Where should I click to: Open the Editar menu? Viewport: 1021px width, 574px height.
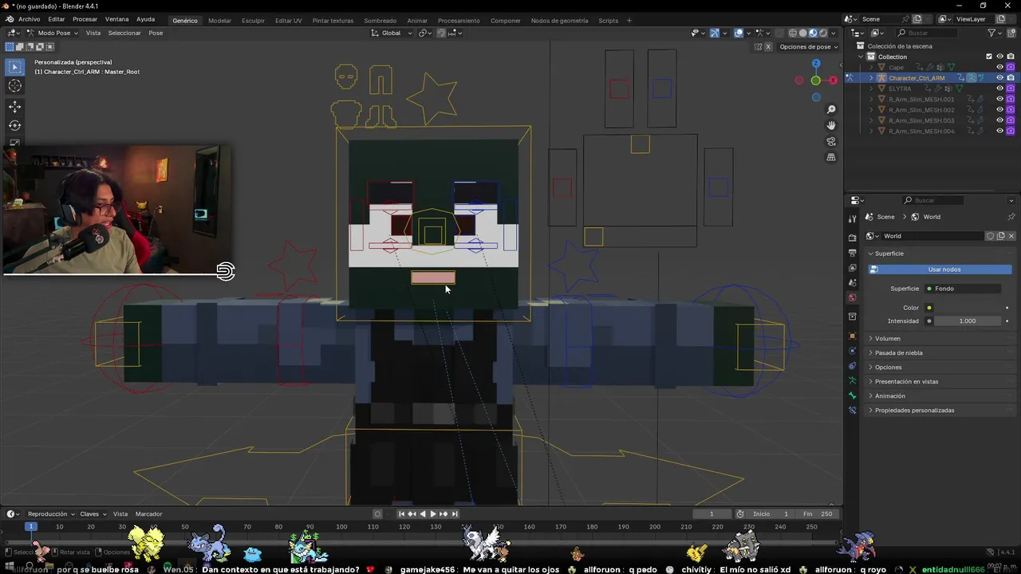click(56, 19)
